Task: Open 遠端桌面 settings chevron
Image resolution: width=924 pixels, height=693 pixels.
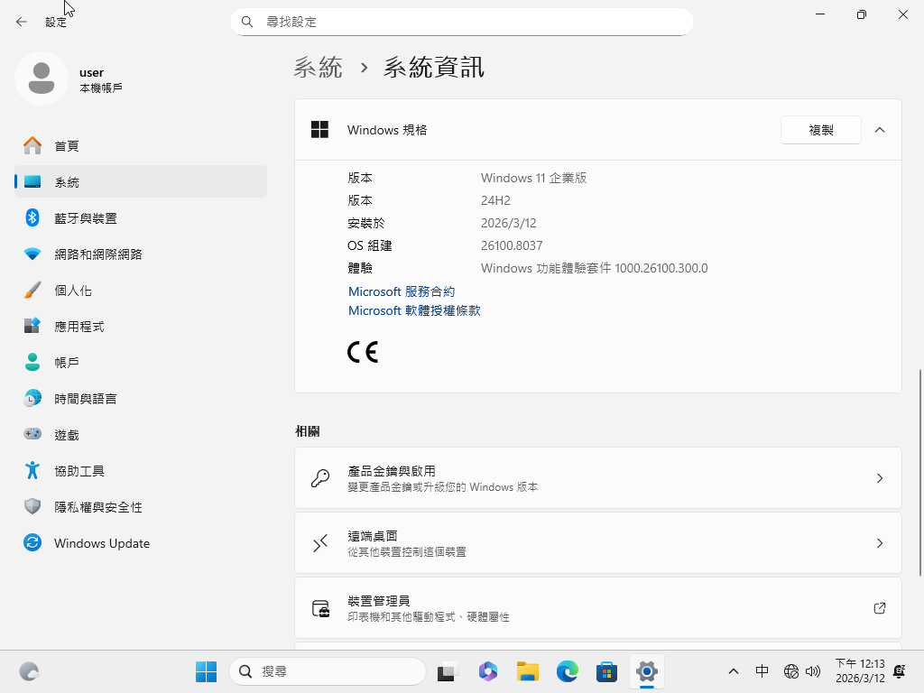Action: tap(880, 543)
